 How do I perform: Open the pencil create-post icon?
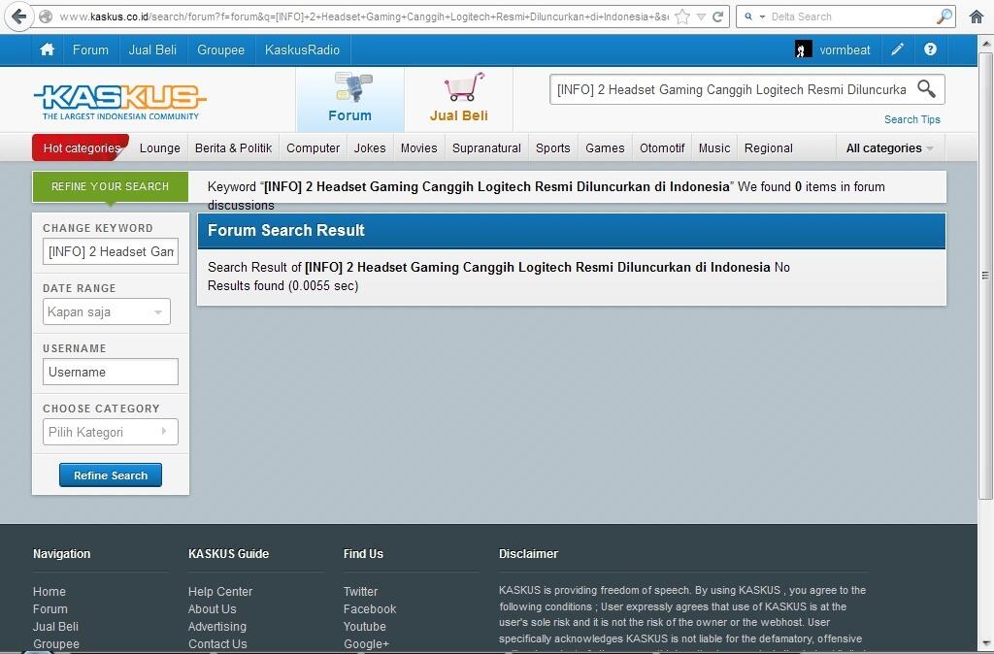tap(897, 49)
